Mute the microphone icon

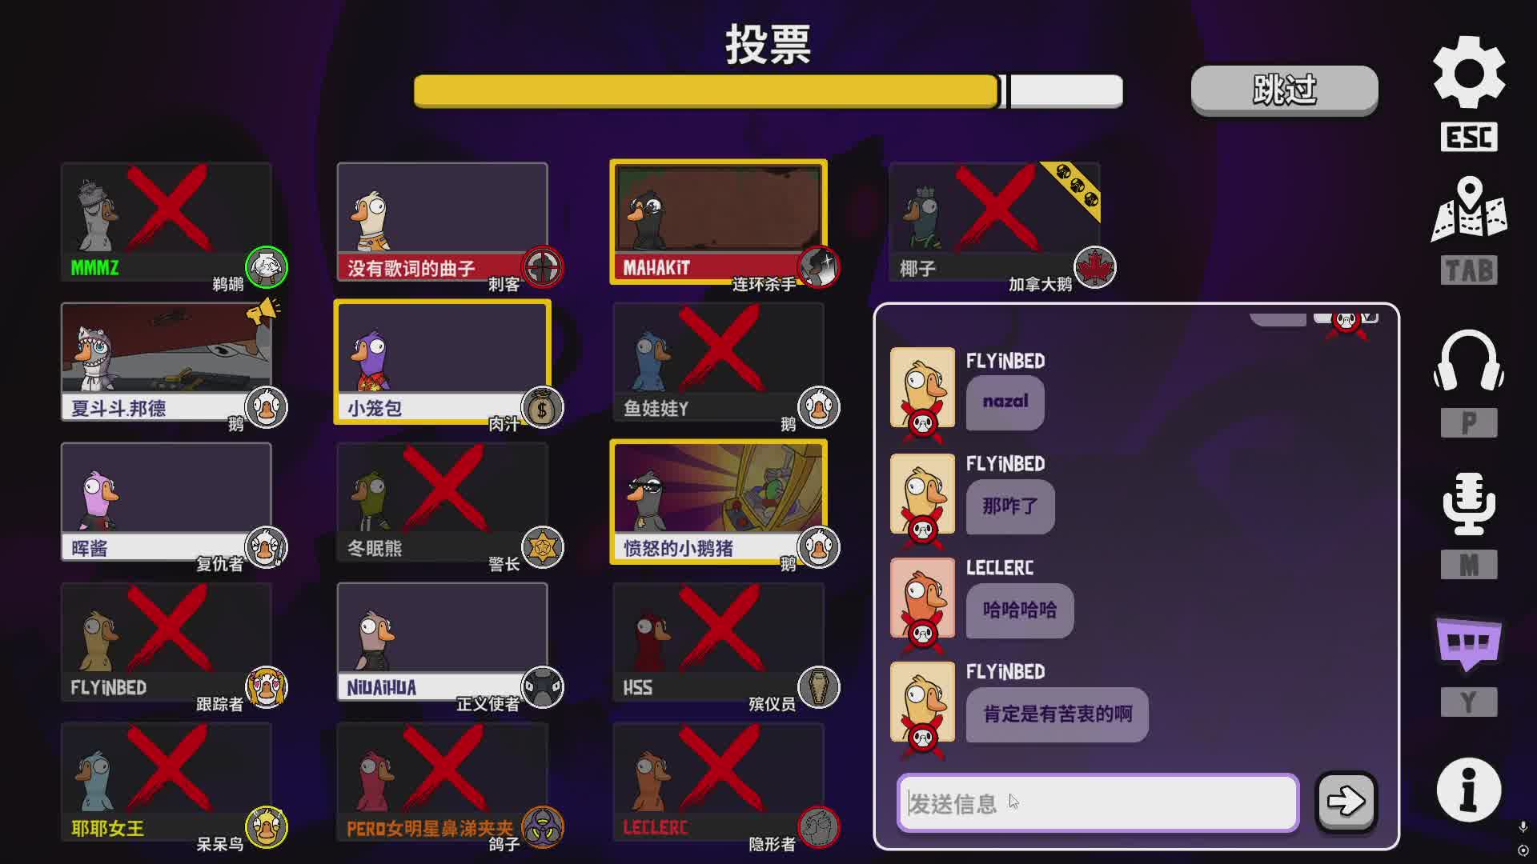(1469, 503)
